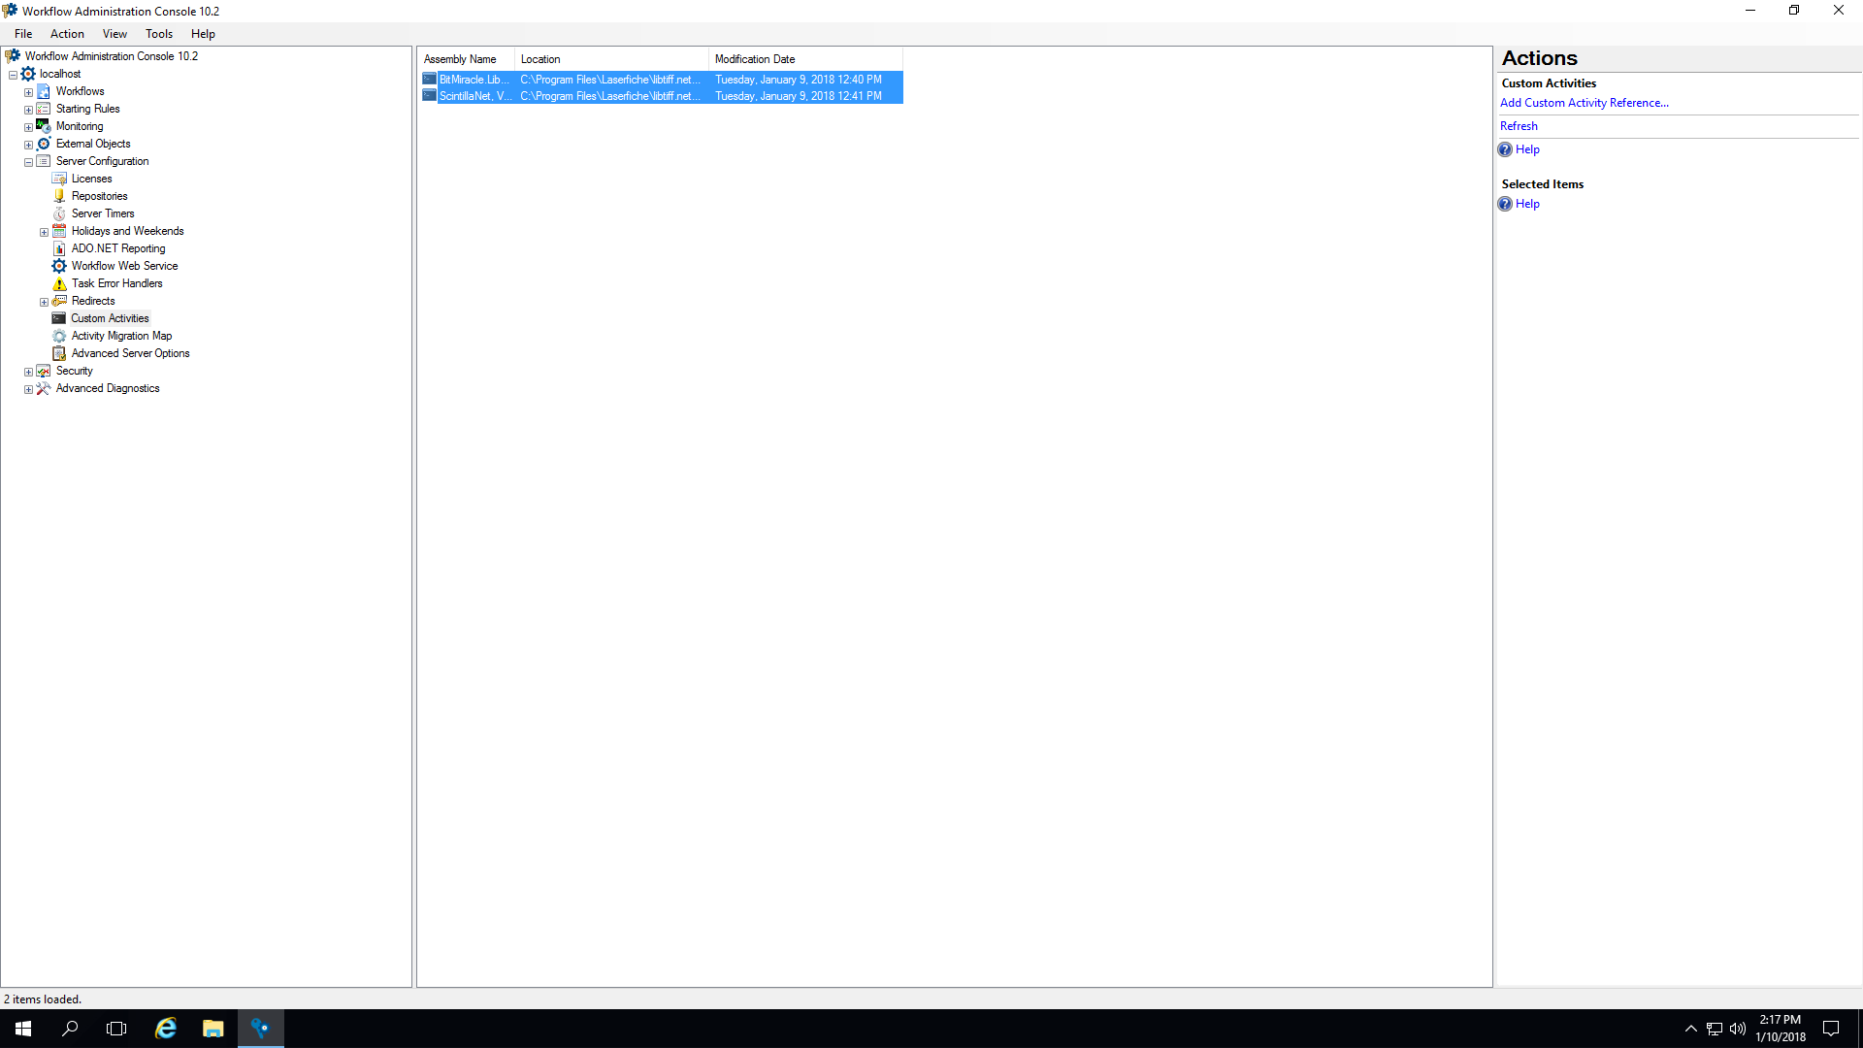Viewport: 1863px width, 1048px height.
Task: Launch Internet Explorer from the taskbar
Action: [x=166, y=1029]
